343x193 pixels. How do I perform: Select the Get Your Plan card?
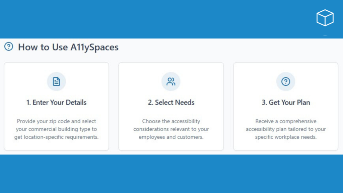click(x=285, y=106)
